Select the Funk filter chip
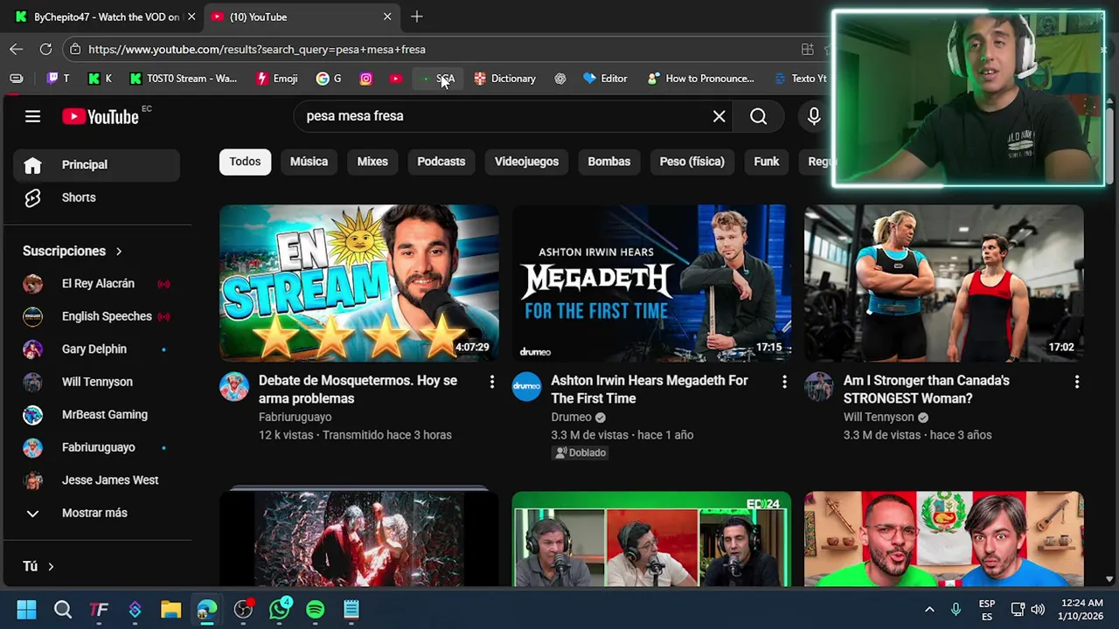 767,162
